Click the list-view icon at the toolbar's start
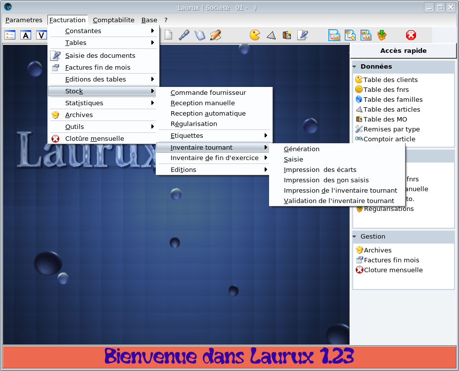 [x=10, y=36]
